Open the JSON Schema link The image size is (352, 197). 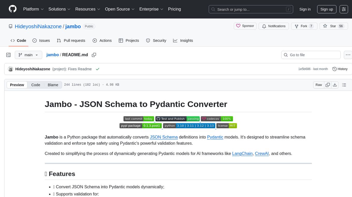164,137
